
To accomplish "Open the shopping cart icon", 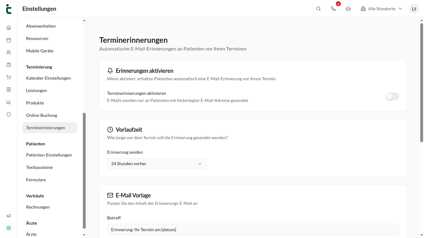I will [x=9, y=77].
